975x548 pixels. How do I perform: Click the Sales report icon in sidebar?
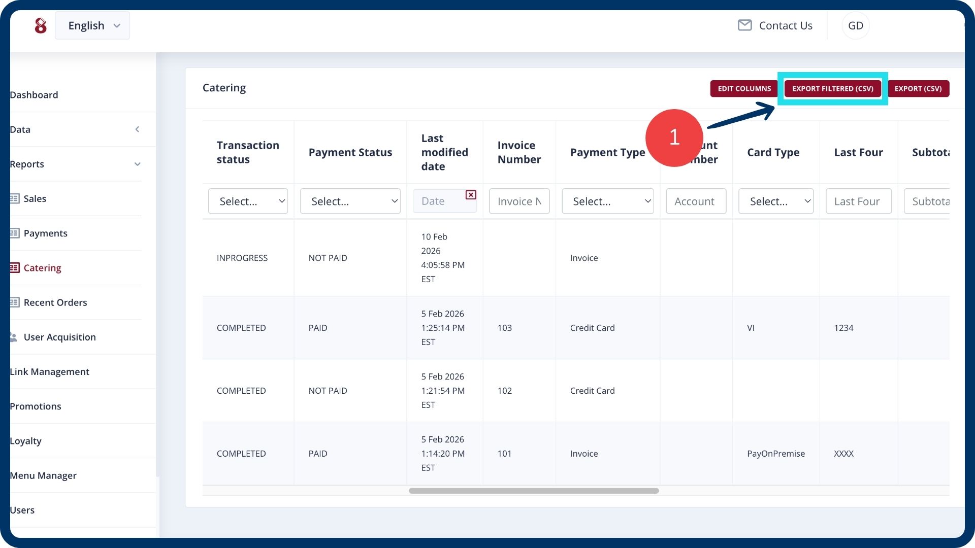click(x=15, y=198)
